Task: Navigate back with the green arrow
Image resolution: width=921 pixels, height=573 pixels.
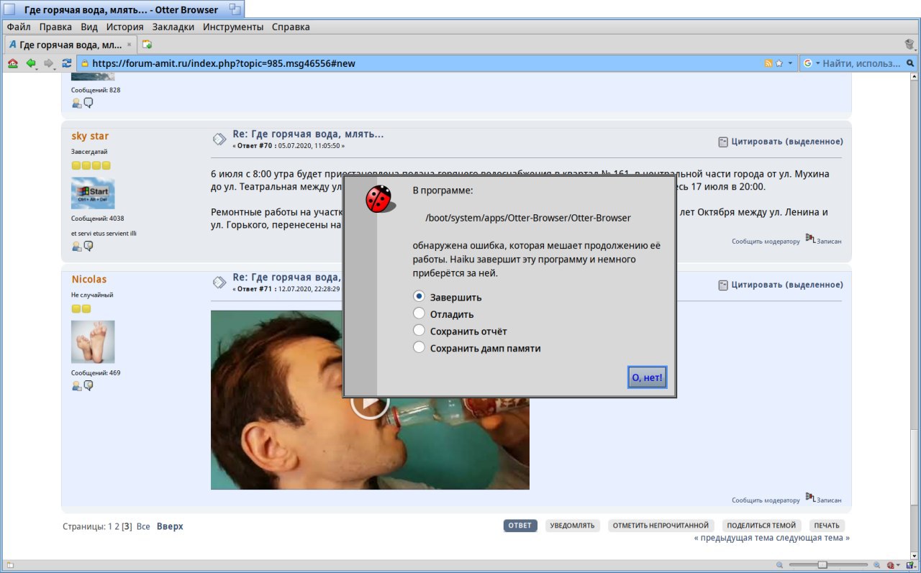Action: click(31, 63)
